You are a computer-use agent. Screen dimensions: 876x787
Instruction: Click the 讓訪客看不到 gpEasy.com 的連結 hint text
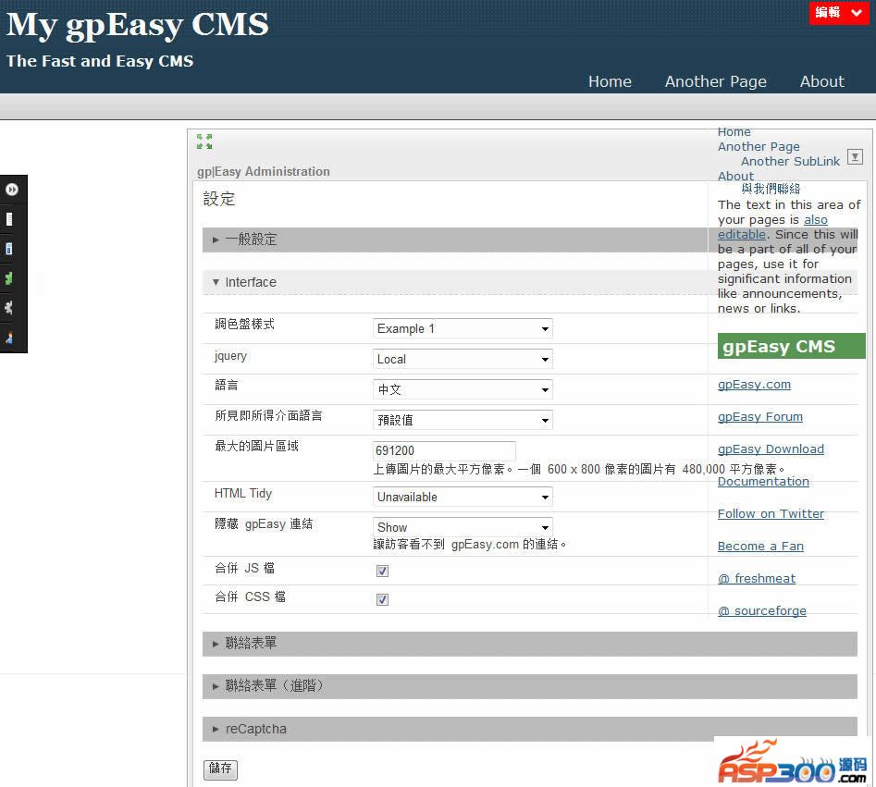click(x=469, y=544)
